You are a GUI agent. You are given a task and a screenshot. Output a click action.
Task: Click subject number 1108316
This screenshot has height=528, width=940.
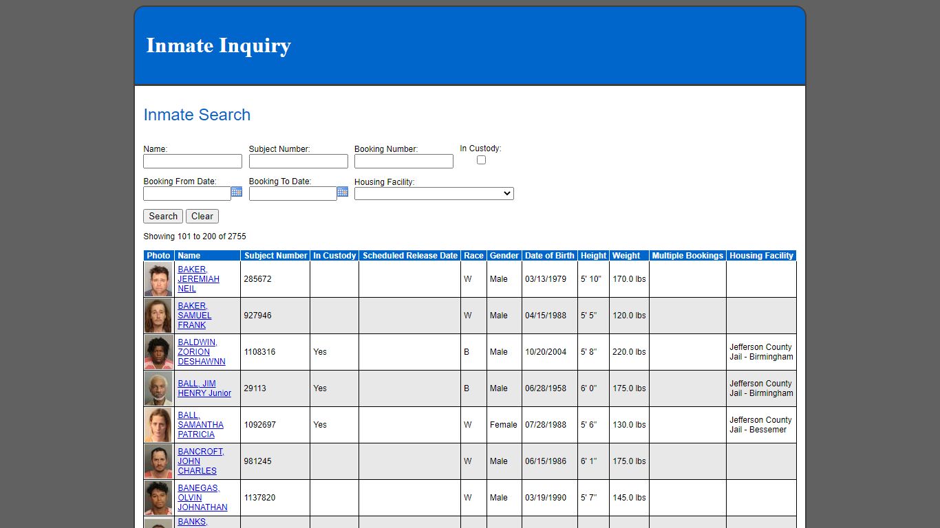coord(259,352)
